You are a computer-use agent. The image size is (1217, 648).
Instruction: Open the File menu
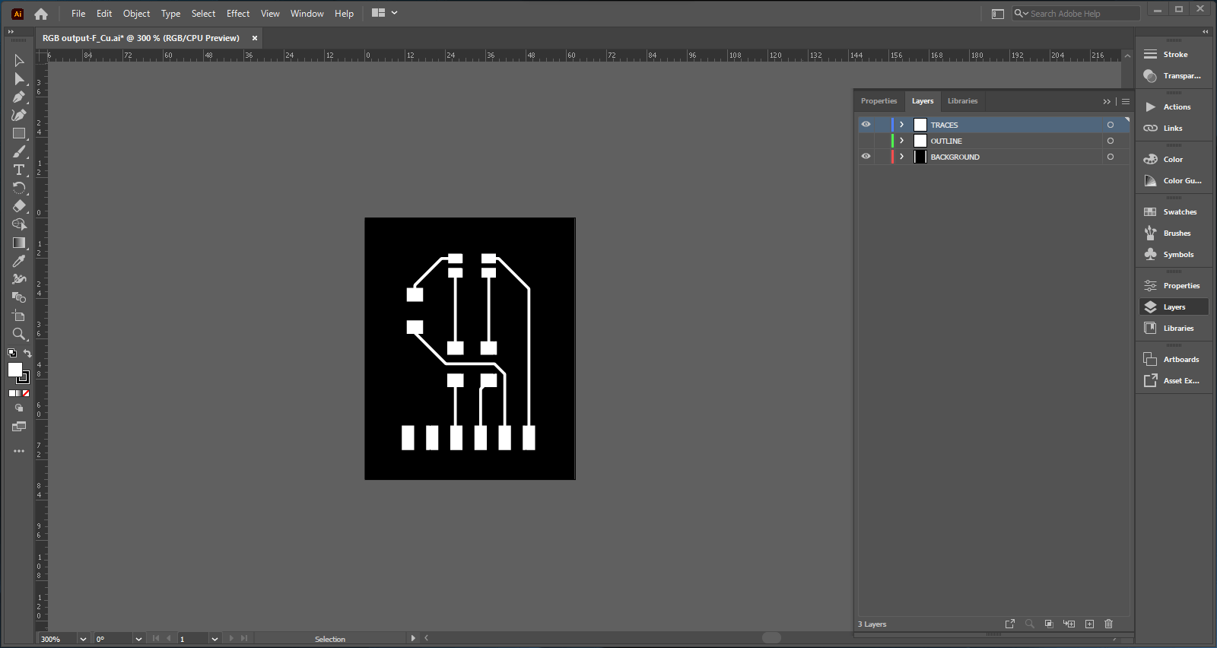pos(78,14)
